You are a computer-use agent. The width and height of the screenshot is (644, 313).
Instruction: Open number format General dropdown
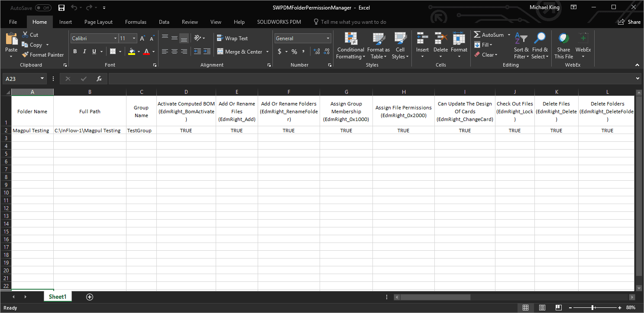pos(328,38)
